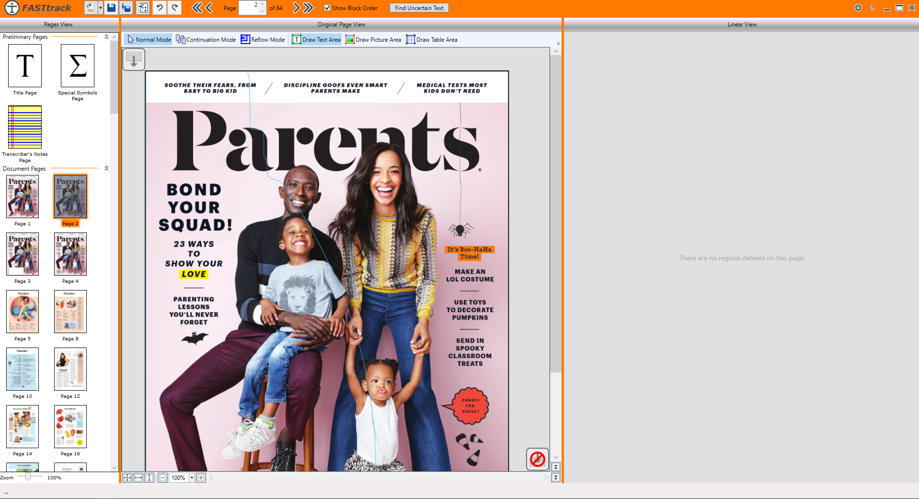Select Normal Mode

[149, 39]
